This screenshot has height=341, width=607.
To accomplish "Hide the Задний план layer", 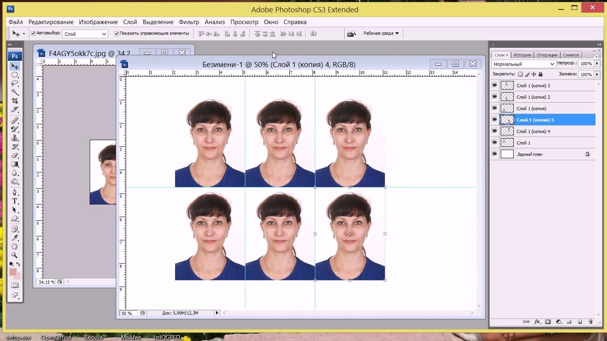I will pyautogui.click(x=494, y=153).
